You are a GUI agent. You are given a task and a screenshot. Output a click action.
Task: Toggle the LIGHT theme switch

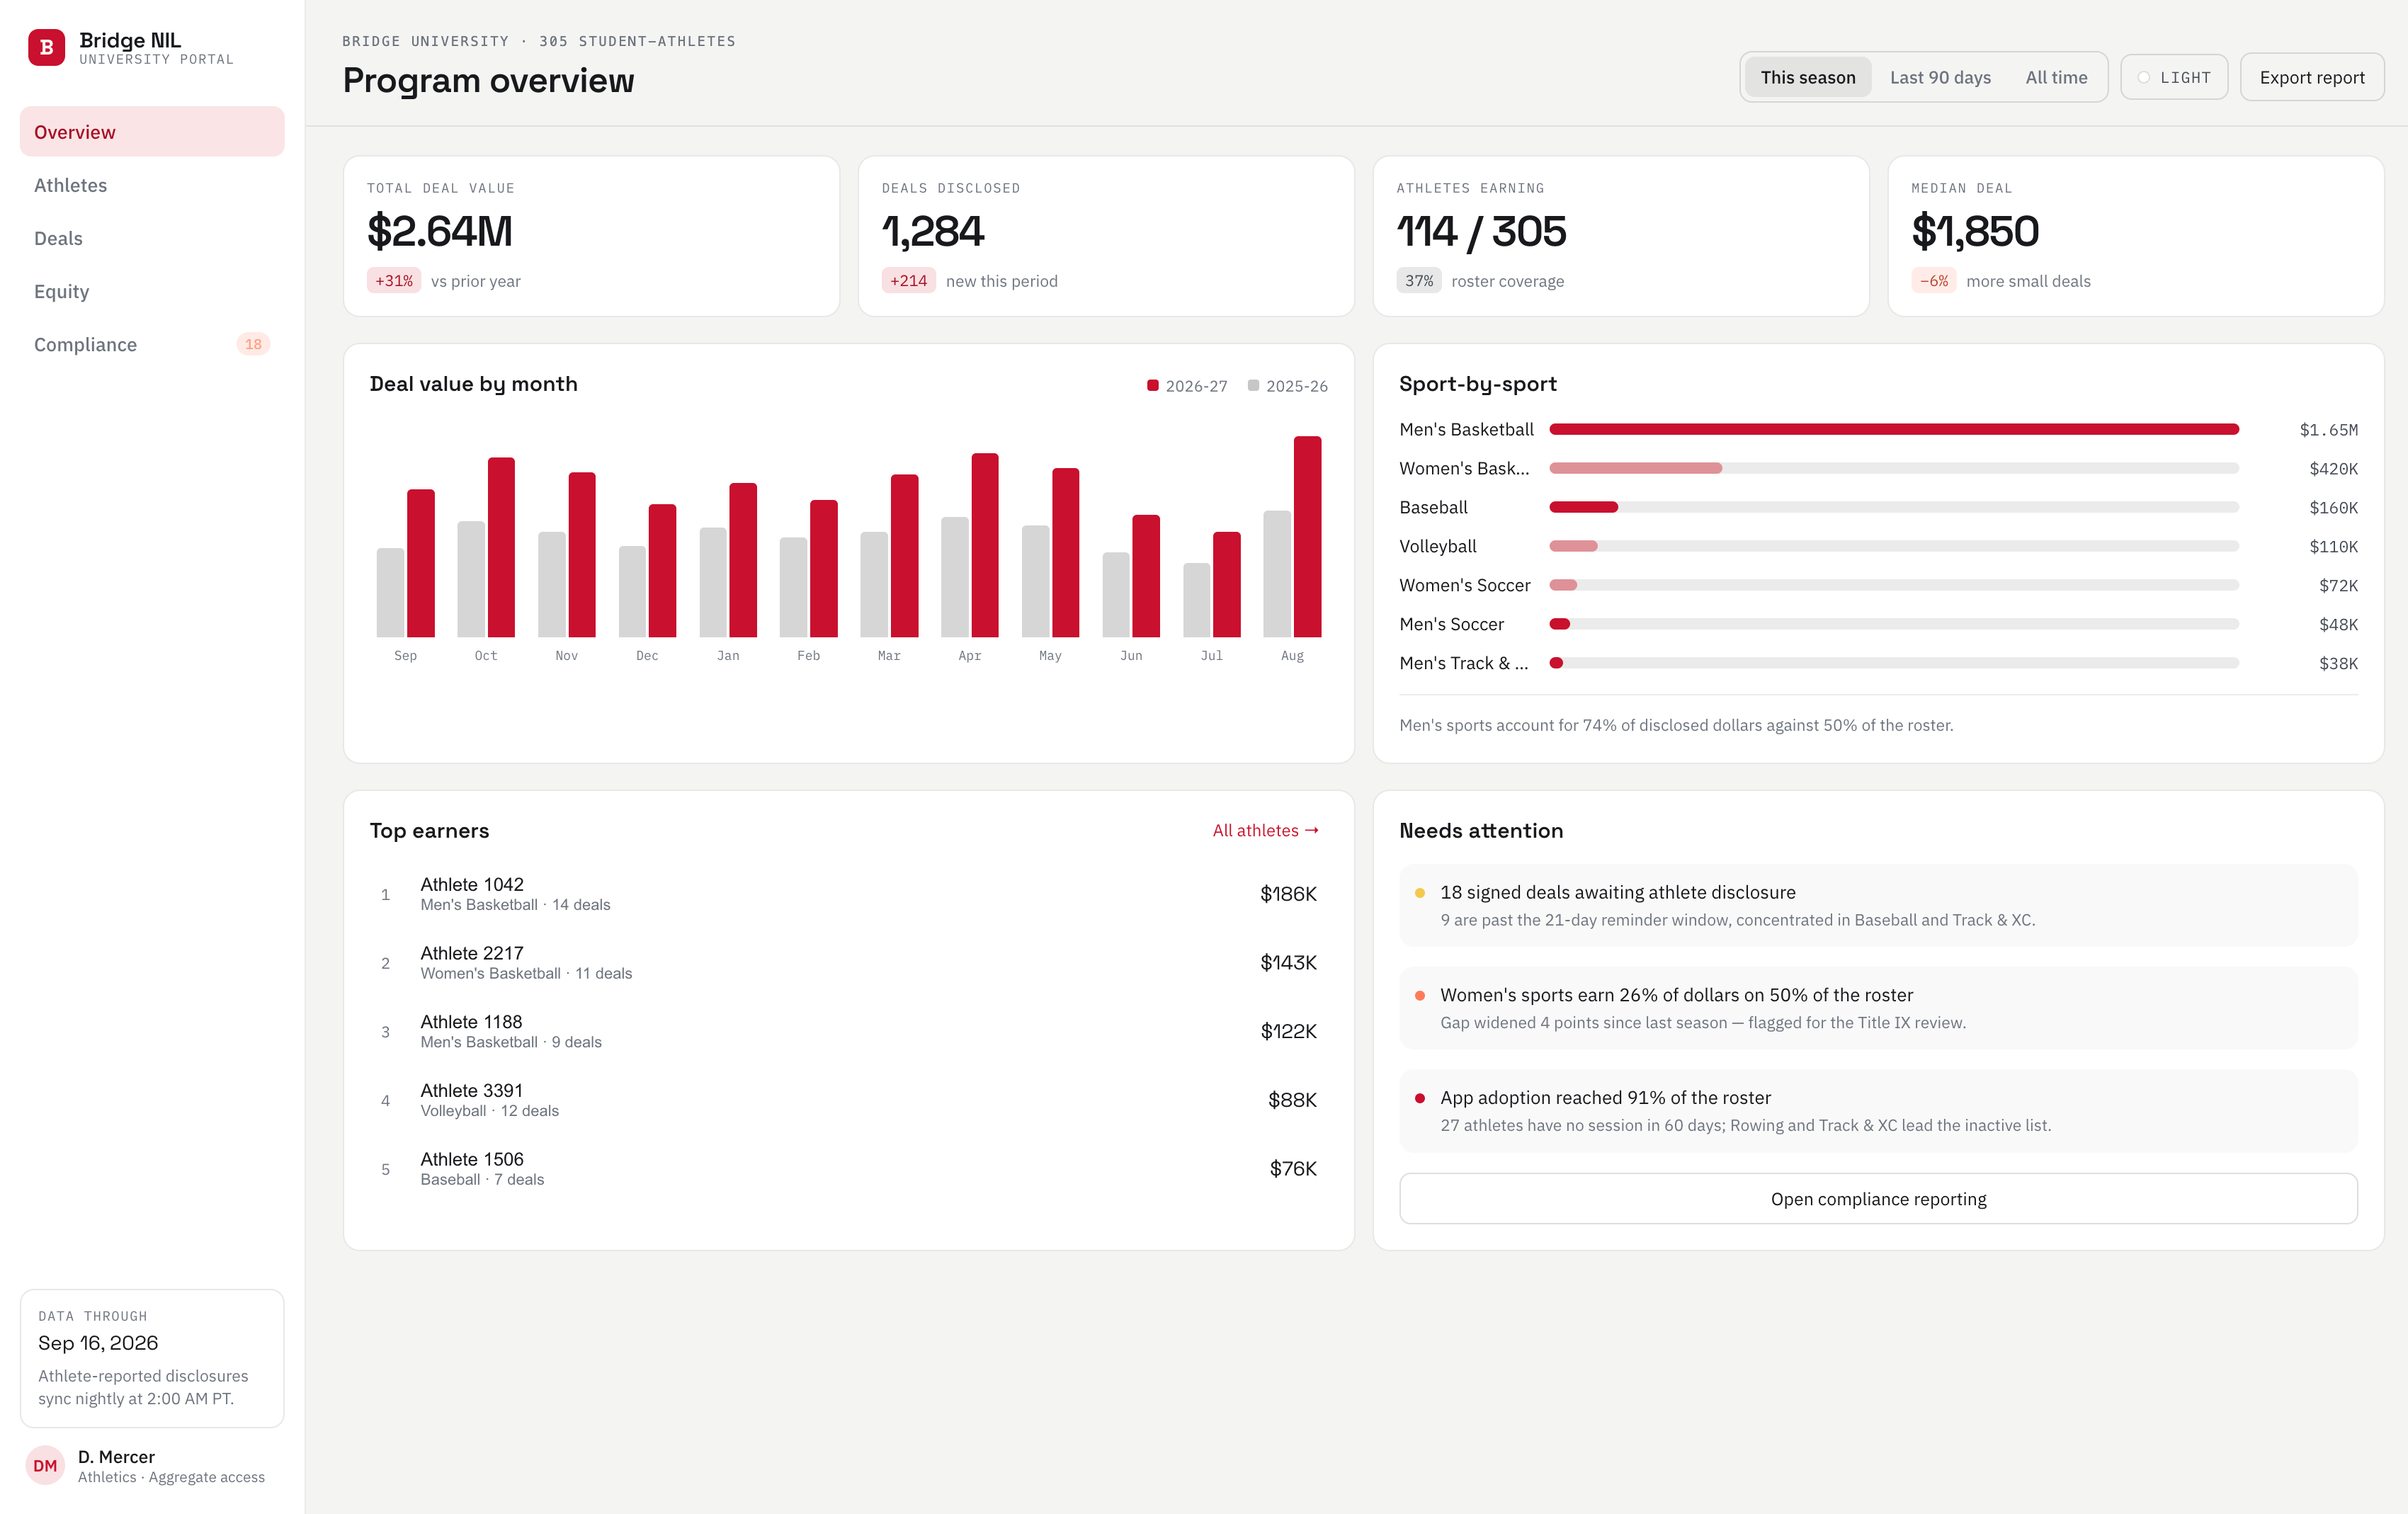point(2174,77)
